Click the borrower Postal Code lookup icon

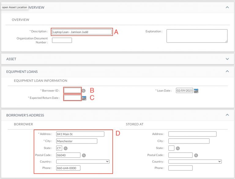(84, 155)
